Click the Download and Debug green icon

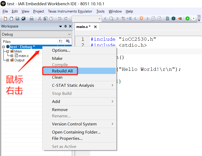click(x=187, y=19)
